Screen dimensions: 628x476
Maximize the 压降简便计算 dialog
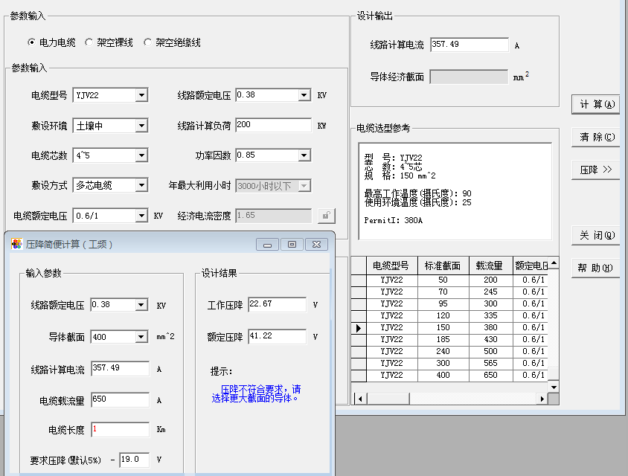292,244
